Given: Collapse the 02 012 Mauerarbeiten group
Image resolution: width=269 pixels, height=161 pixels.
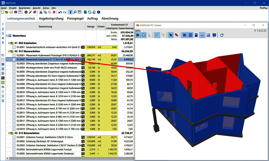Looking at the screenshot, I should (9, 51).
